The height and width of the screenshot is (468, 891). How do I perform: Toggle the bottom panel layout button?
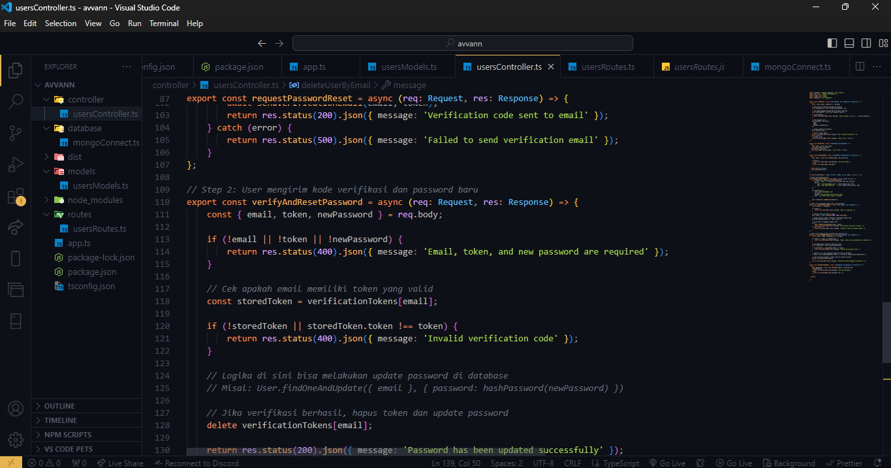tap(849, 43)
